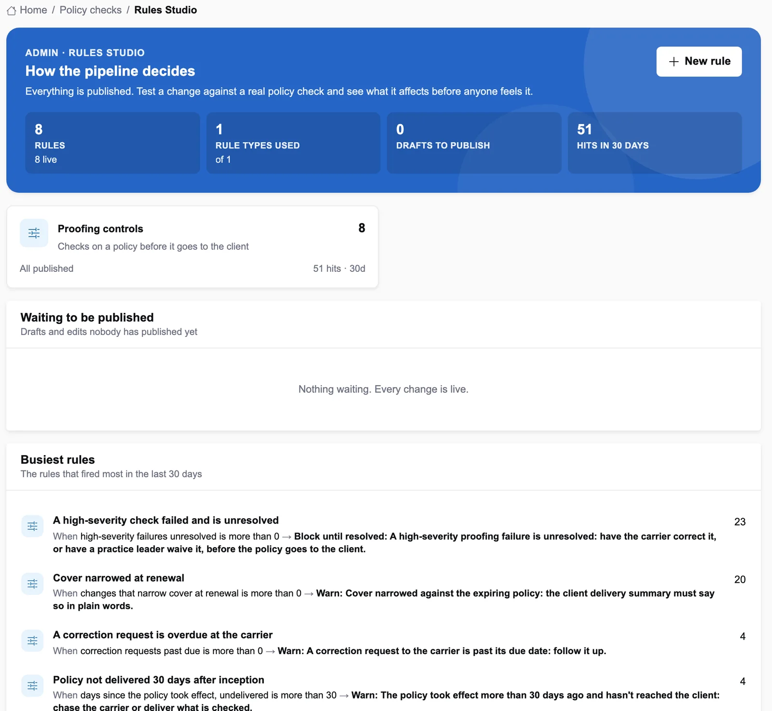Open the Proofing controls card title
Screen dimensions: 772x711
(100, 229)
